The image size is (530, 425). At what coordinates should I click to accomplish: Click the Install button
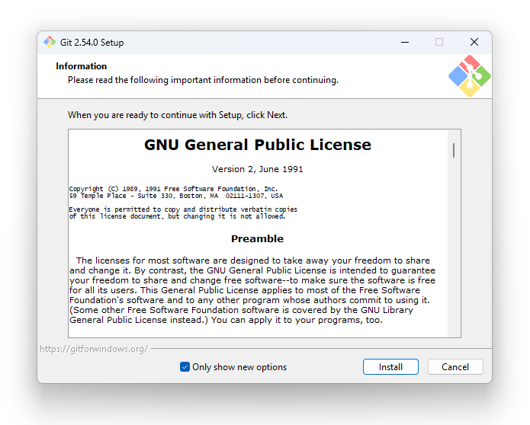point(390,366)
